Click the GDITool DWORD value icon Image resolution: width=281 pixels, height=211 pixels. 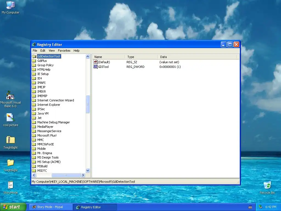(x=95, y=67)
